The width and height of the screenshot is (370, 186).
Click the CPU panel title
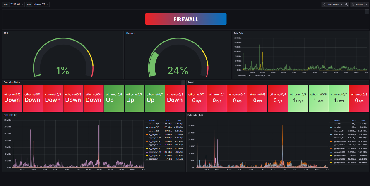coord(6,33)
